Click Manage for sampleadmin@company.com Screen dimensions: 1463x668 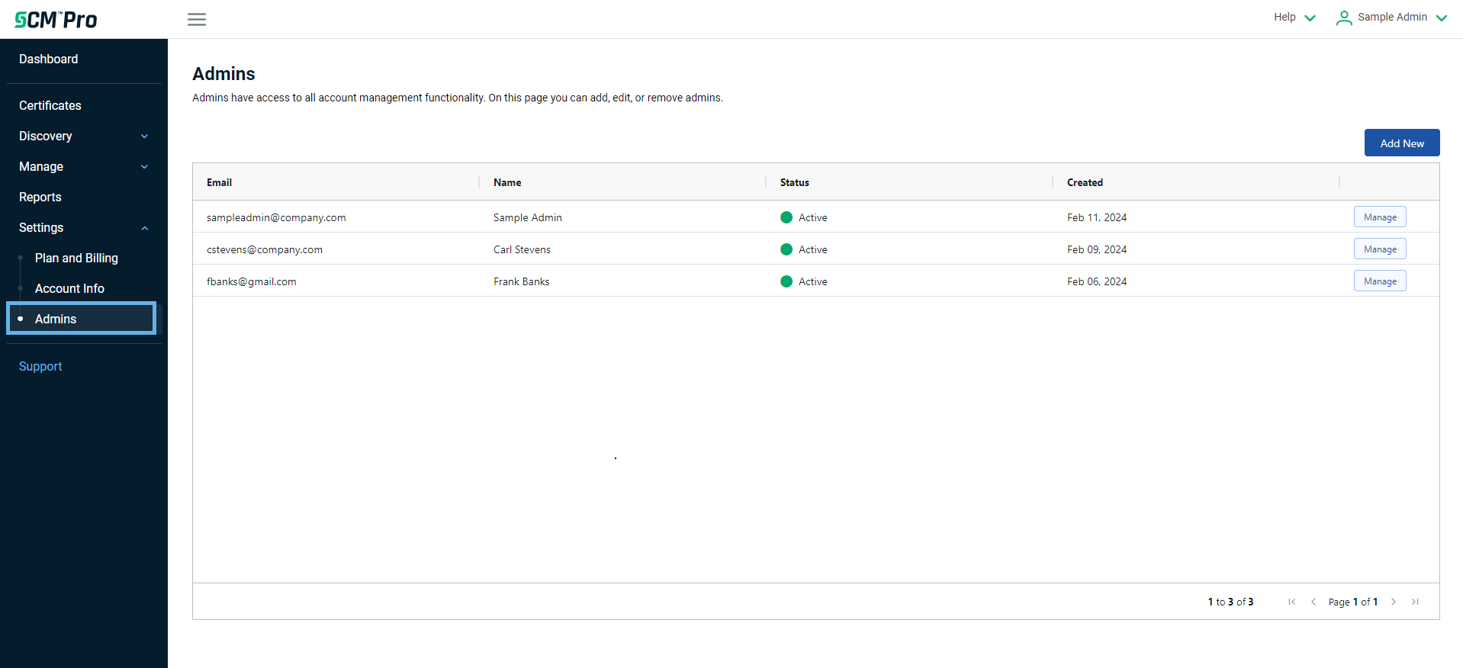point(1380,217)
